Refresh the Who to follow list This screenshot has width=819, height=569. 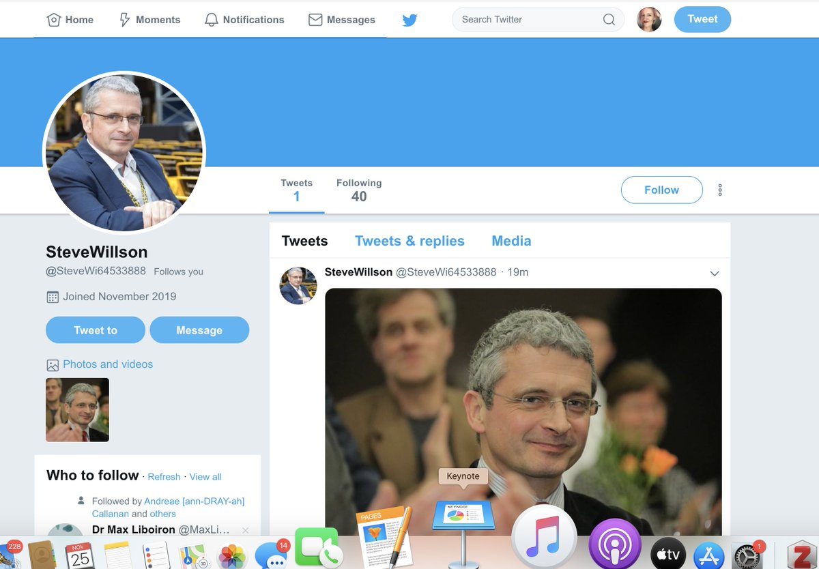(164, 477)
